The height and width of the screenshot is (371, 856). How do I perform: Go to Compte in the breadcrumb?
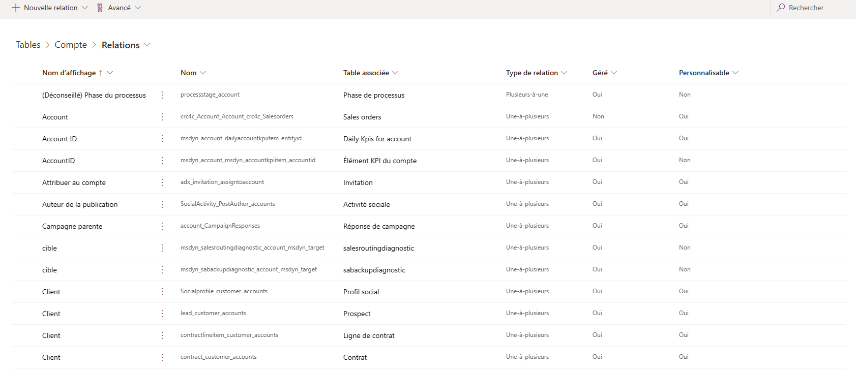(71, 45)
